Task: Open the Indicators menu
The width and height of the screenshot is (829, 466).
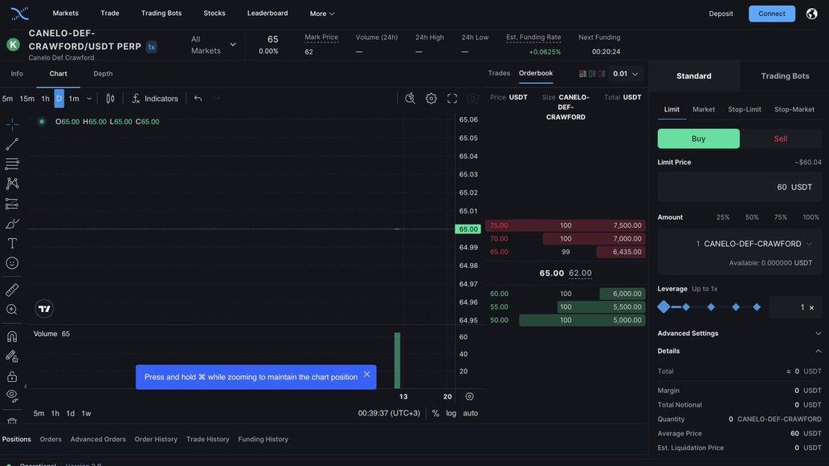Action: tap(155, 99)
